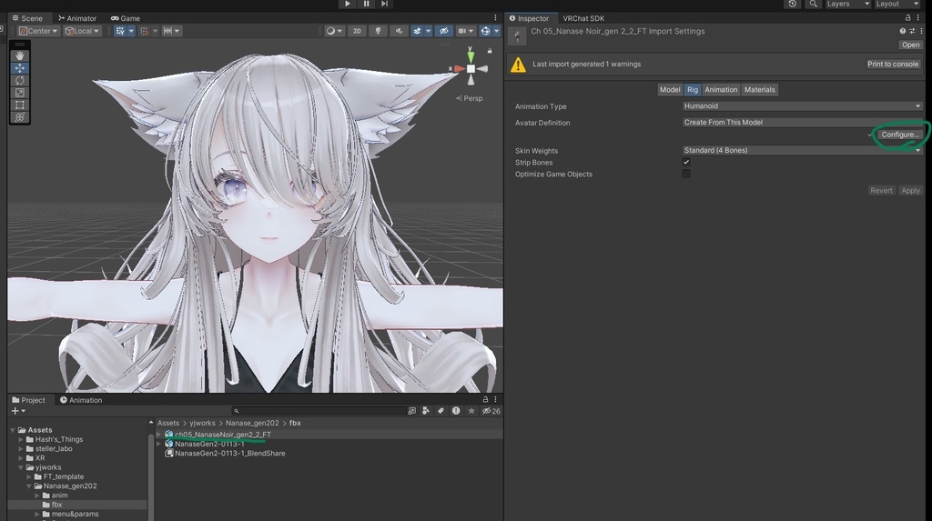Click Print to console button
932x521 pixels.
892,65
